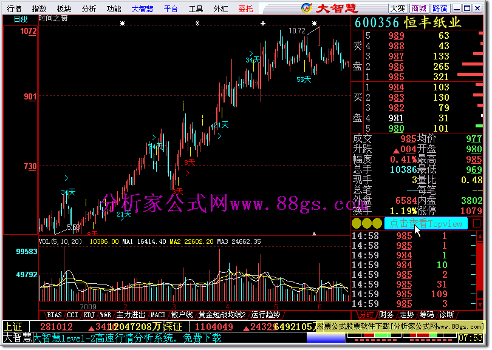
Task: Click the 大智慧 label at bottom-left corner
Action: tap(17, 338)
